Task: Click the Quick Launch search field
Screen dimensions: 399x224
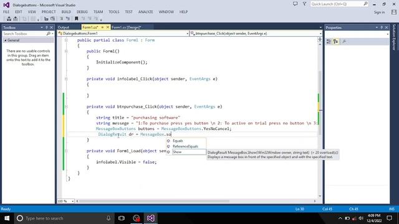Action: (337, 4)
